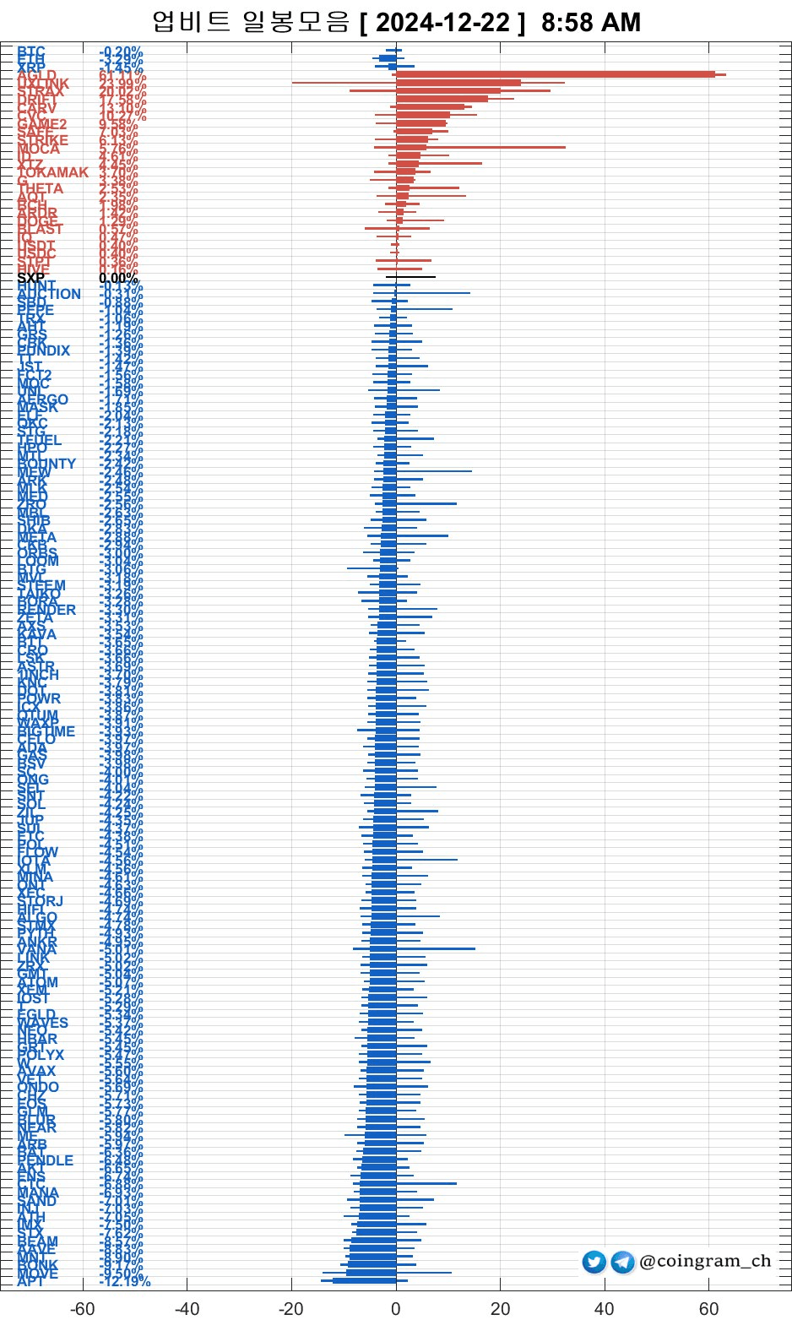Screen dimensions: 792x1320
Task: Click the x-axis tick labeled -60
Action: (82, 1308)
